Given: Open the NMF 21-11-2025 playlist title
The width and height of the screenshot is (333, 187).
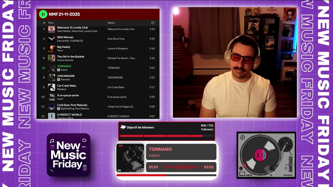Looking at the screenshot, I should 64,14.
